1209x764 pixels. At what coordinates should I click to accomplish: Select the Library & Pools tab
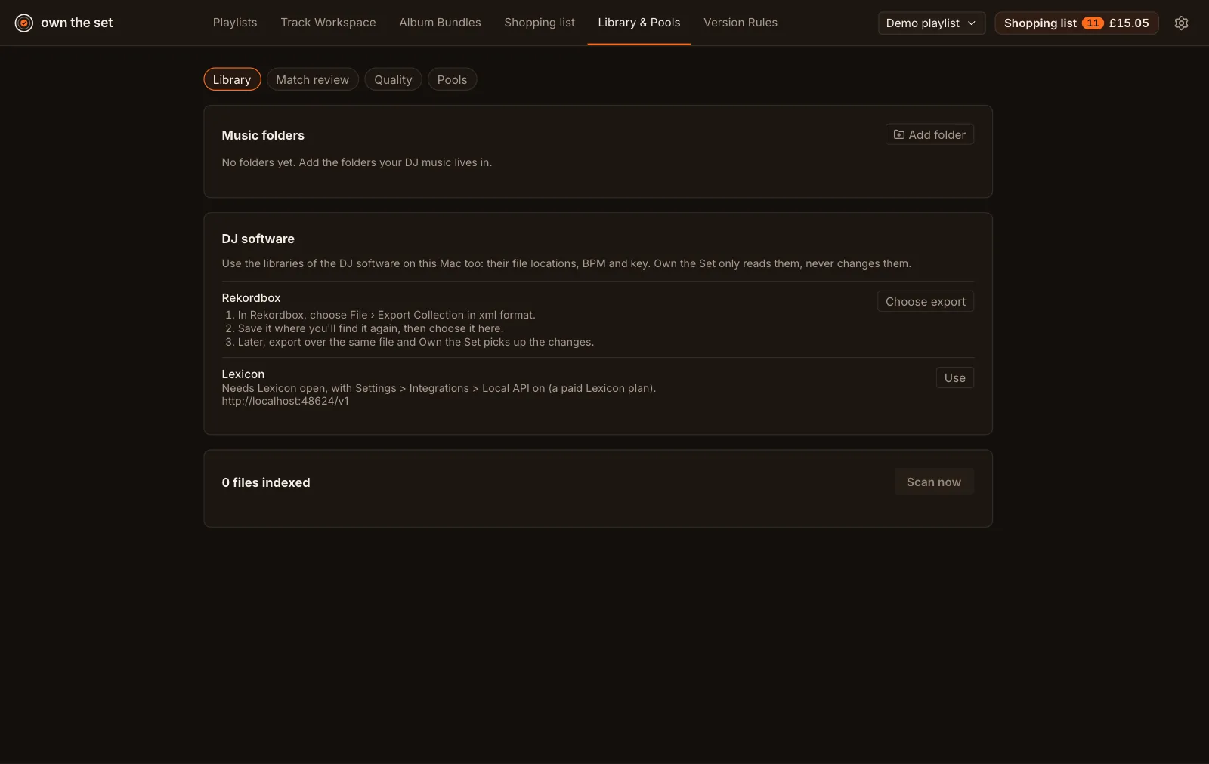[x=639, y=23]
